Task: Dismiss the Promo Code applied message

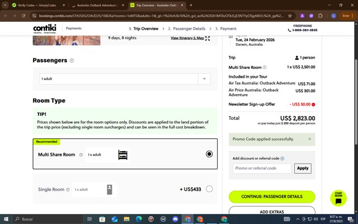Action: coord(309,139)
